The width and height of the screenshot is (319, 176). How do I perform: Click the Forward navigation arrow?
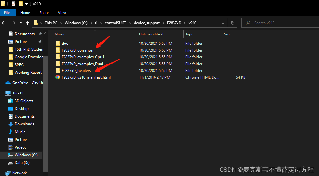pos(14,23)
